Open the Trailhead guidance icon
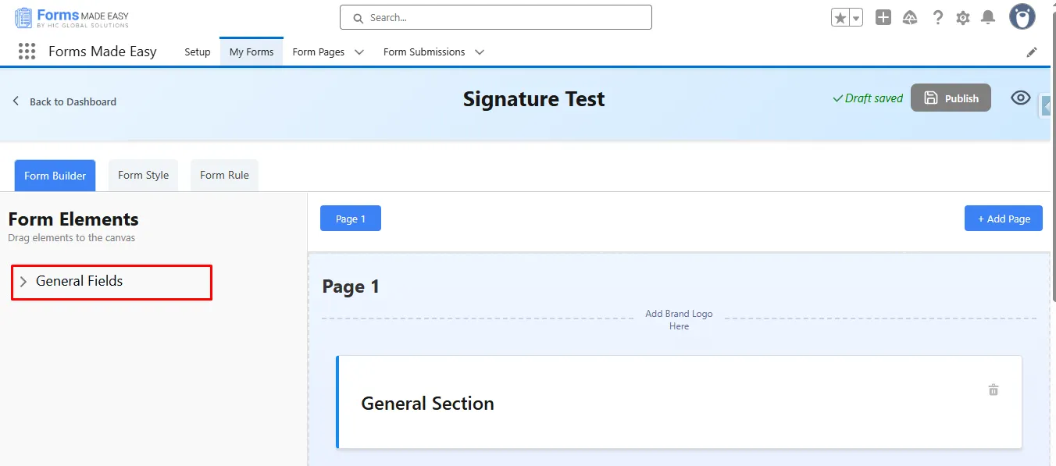Image resolution: width=1056 pixels, height=466 pixels. pos(910,18)
